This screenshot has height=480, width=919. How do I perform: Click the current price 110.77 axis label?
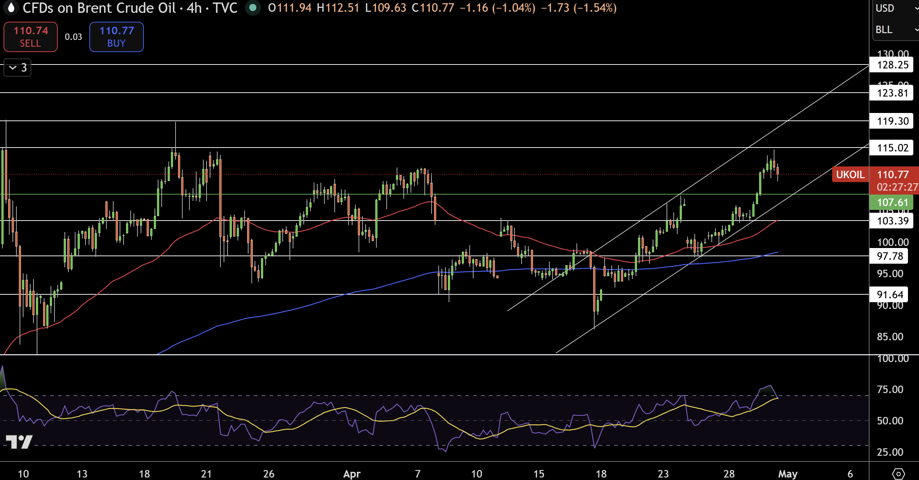893,175
